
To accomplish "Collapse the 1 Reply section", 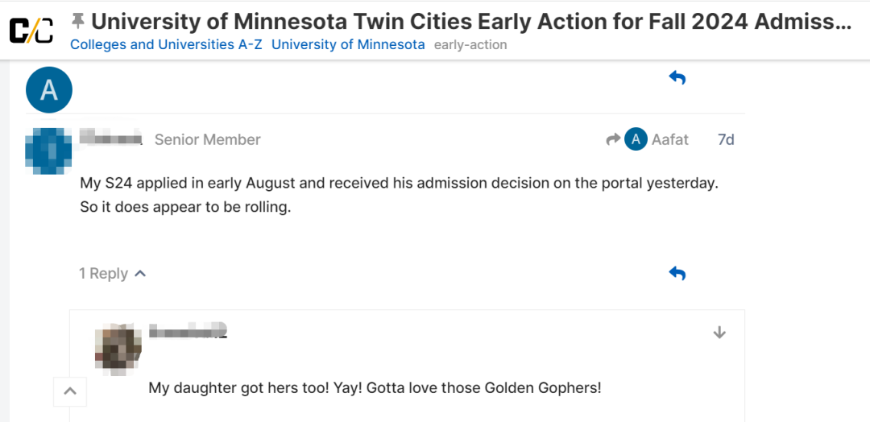I will 113,274.
